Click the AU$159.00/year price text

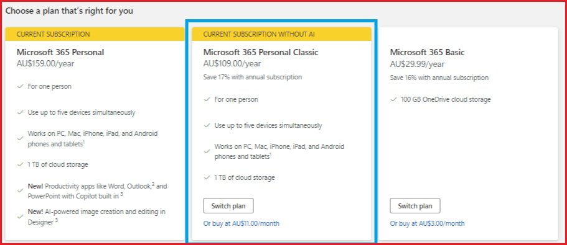coord(45,64)
